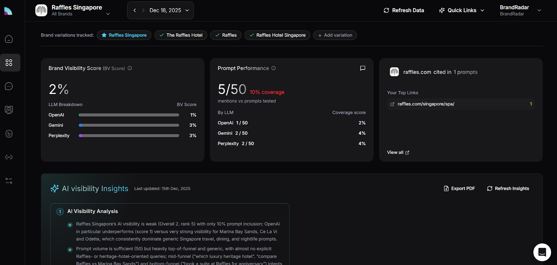This screenshot has width=557, height=265.
Task: Click the BrandRadar logo in sidebar
Action: (x=8, y=11)
